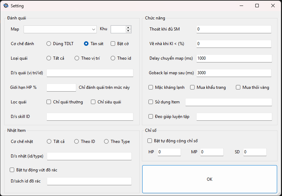Check the Chỉ siêu quái option
282x196 pixels.
(93, 102)
